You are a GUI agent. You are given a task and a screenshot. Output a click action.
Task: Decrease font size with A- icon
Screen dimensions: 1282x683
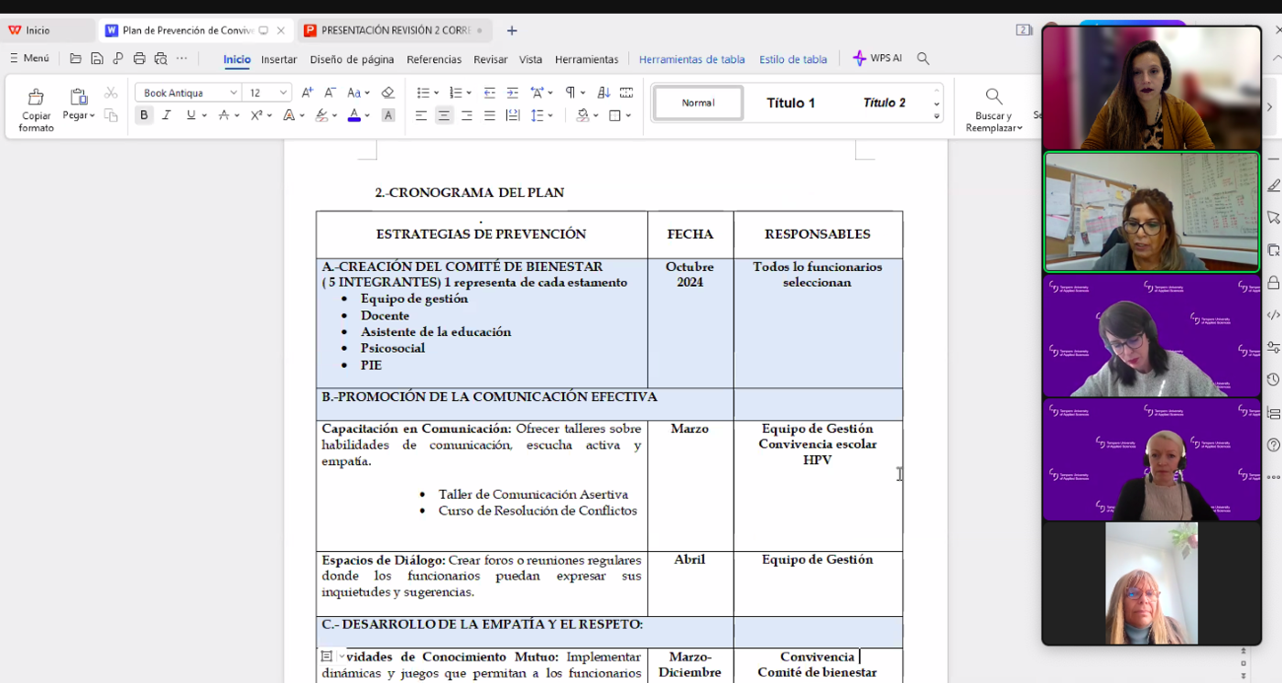point(330,92)
